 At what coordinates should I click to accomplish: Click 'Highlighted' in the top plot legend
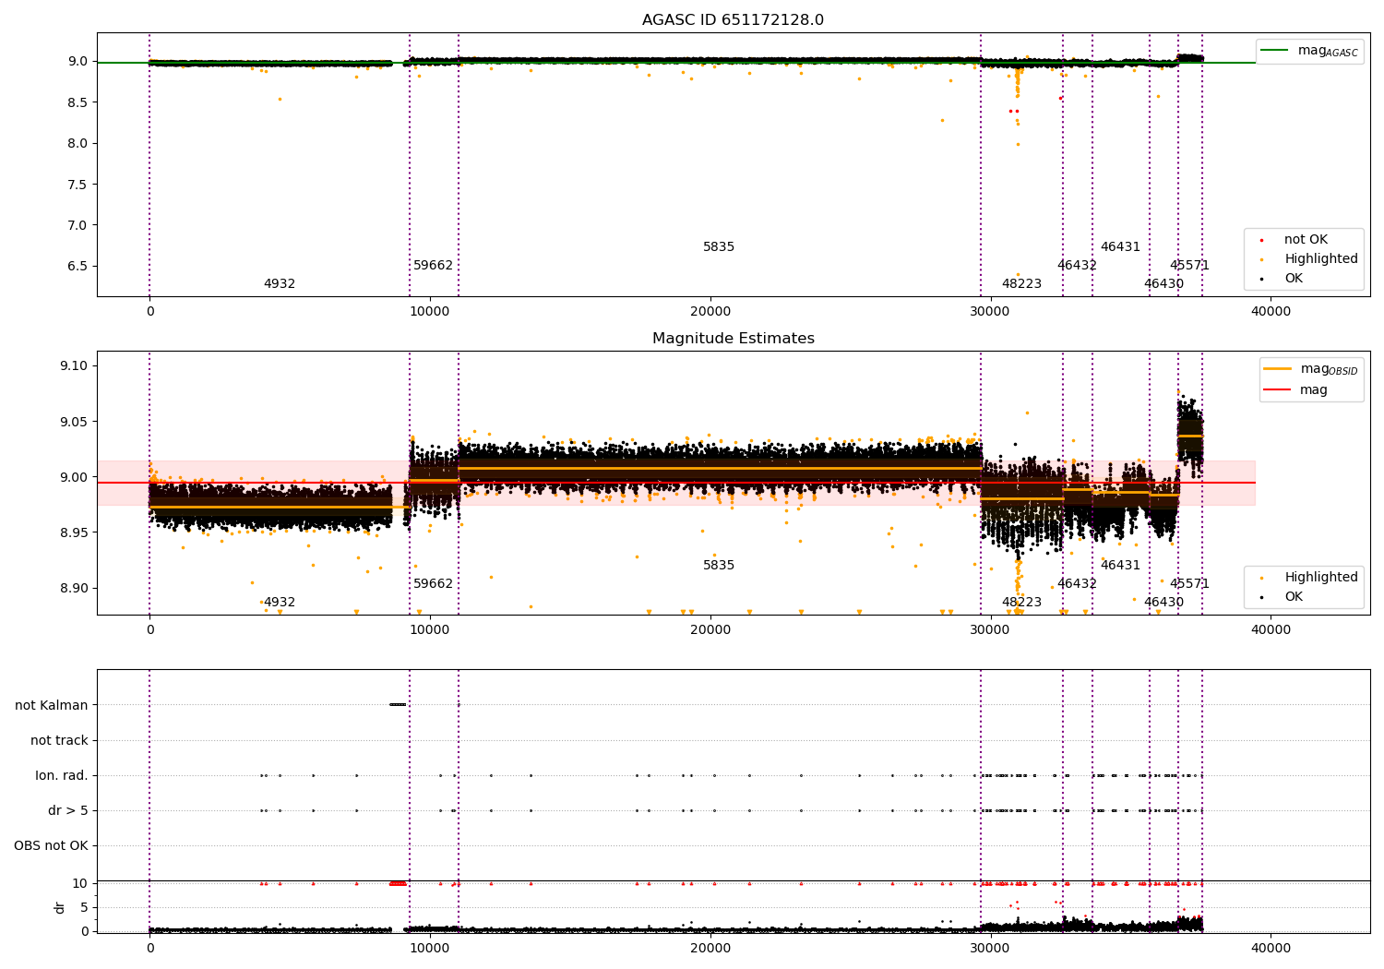coord(1320,259)
